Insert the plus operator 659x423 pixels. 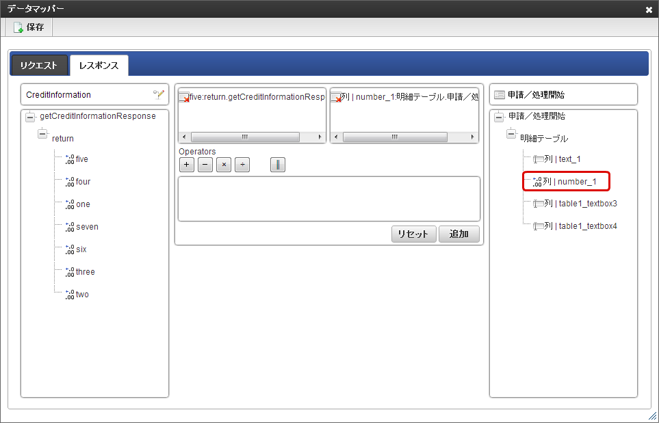pyautogui.click(x=187, y=165)
